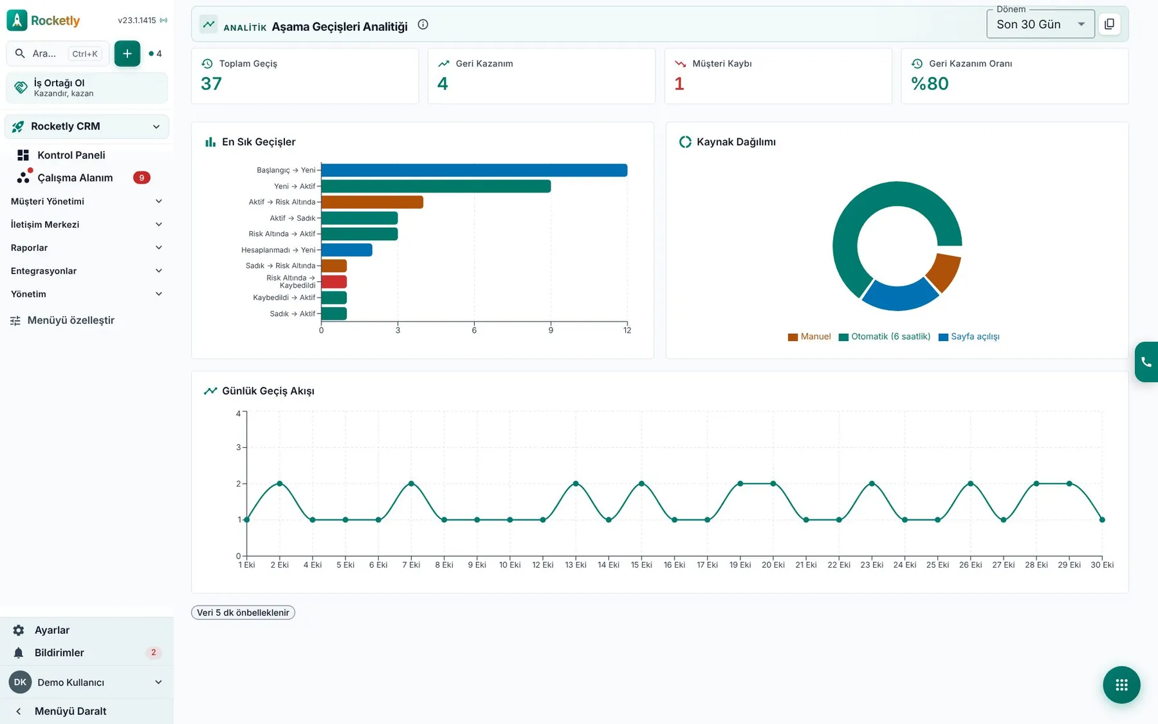Open the Dönem period dropdown
1158x724 pixels.
click(1040, 24)
